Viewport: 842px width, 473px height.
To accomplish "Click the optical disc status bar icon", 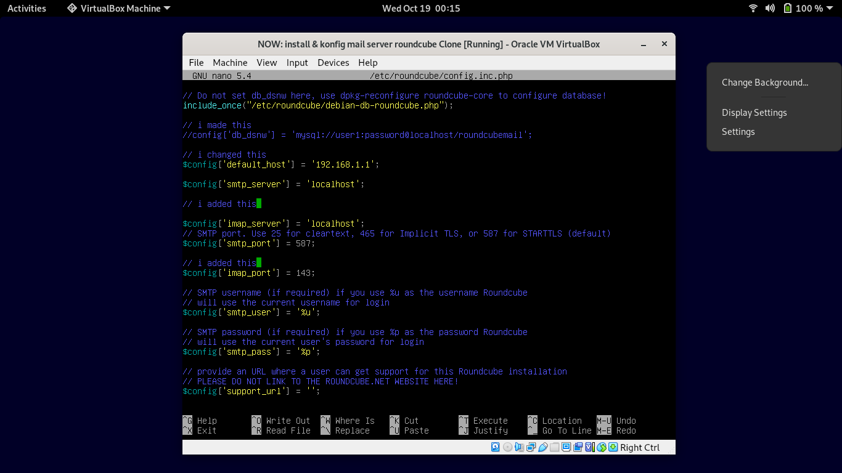I will (507, 448).
